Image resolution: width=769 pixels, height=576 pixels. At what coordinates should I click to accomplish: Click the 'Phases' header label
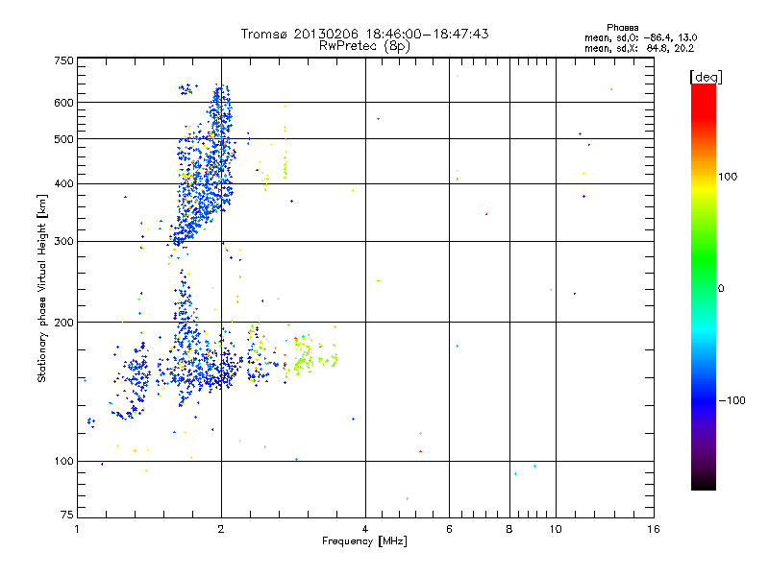(x=622, y=28)
